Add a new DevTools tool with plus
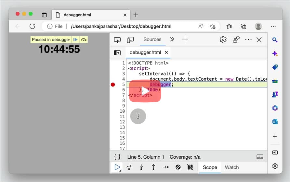 185,39
